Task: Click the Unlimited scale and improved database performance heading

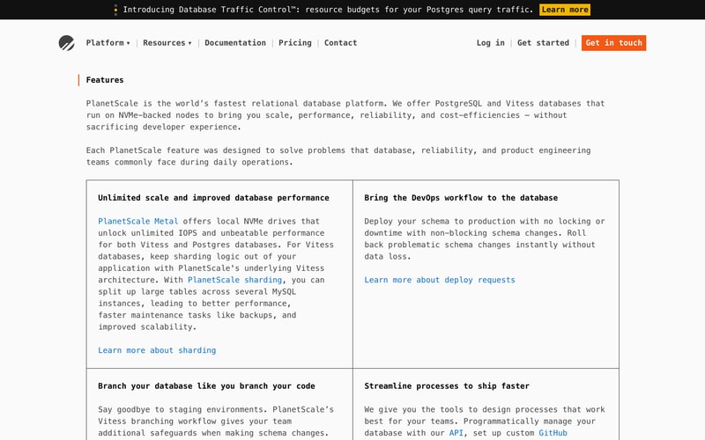Action: 213,197
